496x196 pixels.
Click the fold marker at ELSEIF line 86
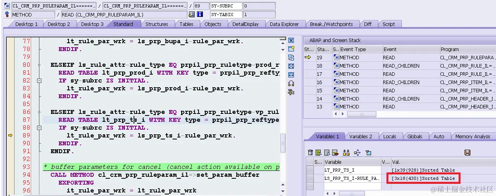pyautogui.click(x=39, y=112)
